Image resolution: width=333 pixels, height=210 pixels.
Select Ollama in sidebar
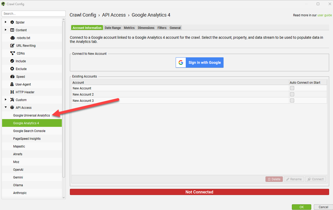pos(32,185)
